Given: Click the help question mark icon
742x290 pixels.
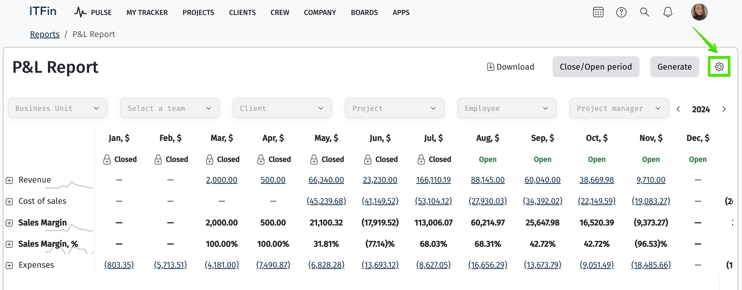Looking at the screenshot, I should 621,12.
